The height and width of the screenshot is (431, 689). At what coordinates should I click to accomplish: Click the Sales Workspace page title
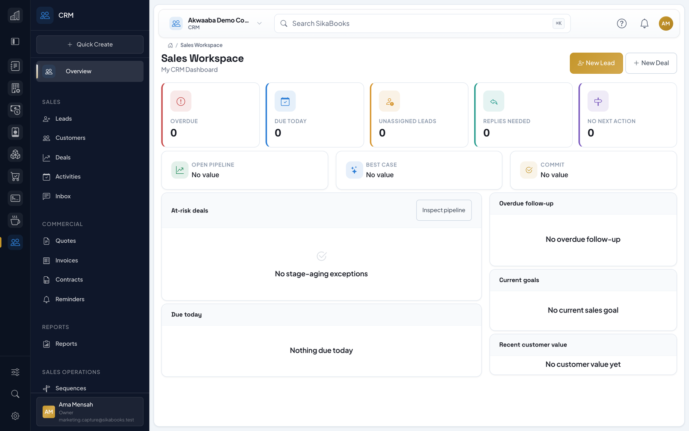202,58
